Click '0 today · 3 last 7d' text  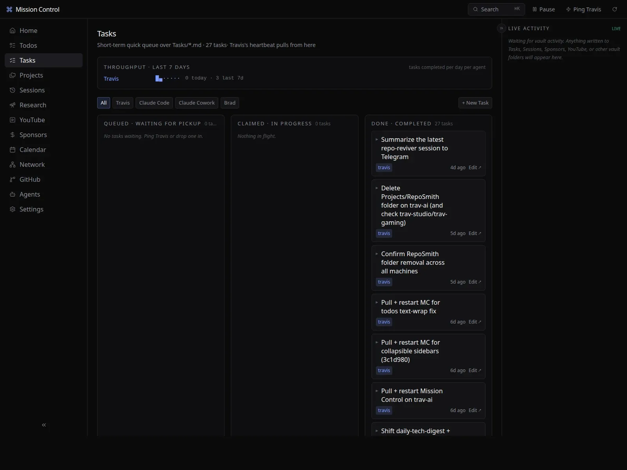[x=214, y=78]
